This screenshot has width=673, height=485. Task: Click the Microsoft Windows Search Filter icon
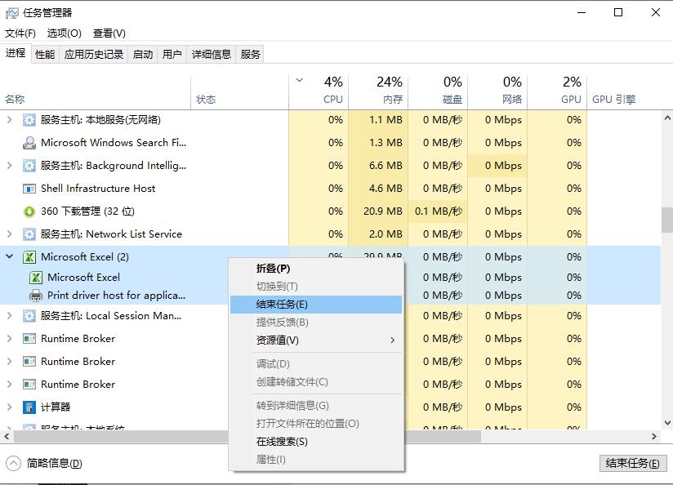click(x=29, y=143)
